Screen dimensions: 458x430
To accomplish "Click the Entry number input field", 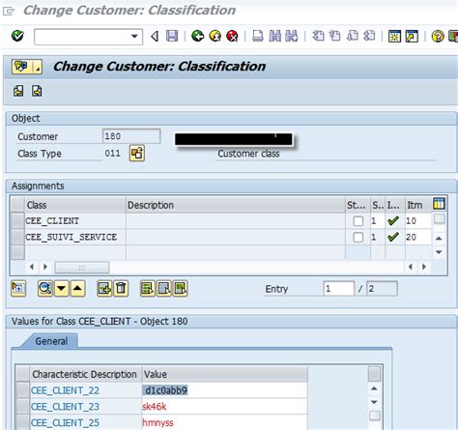I will pos(338,288).
